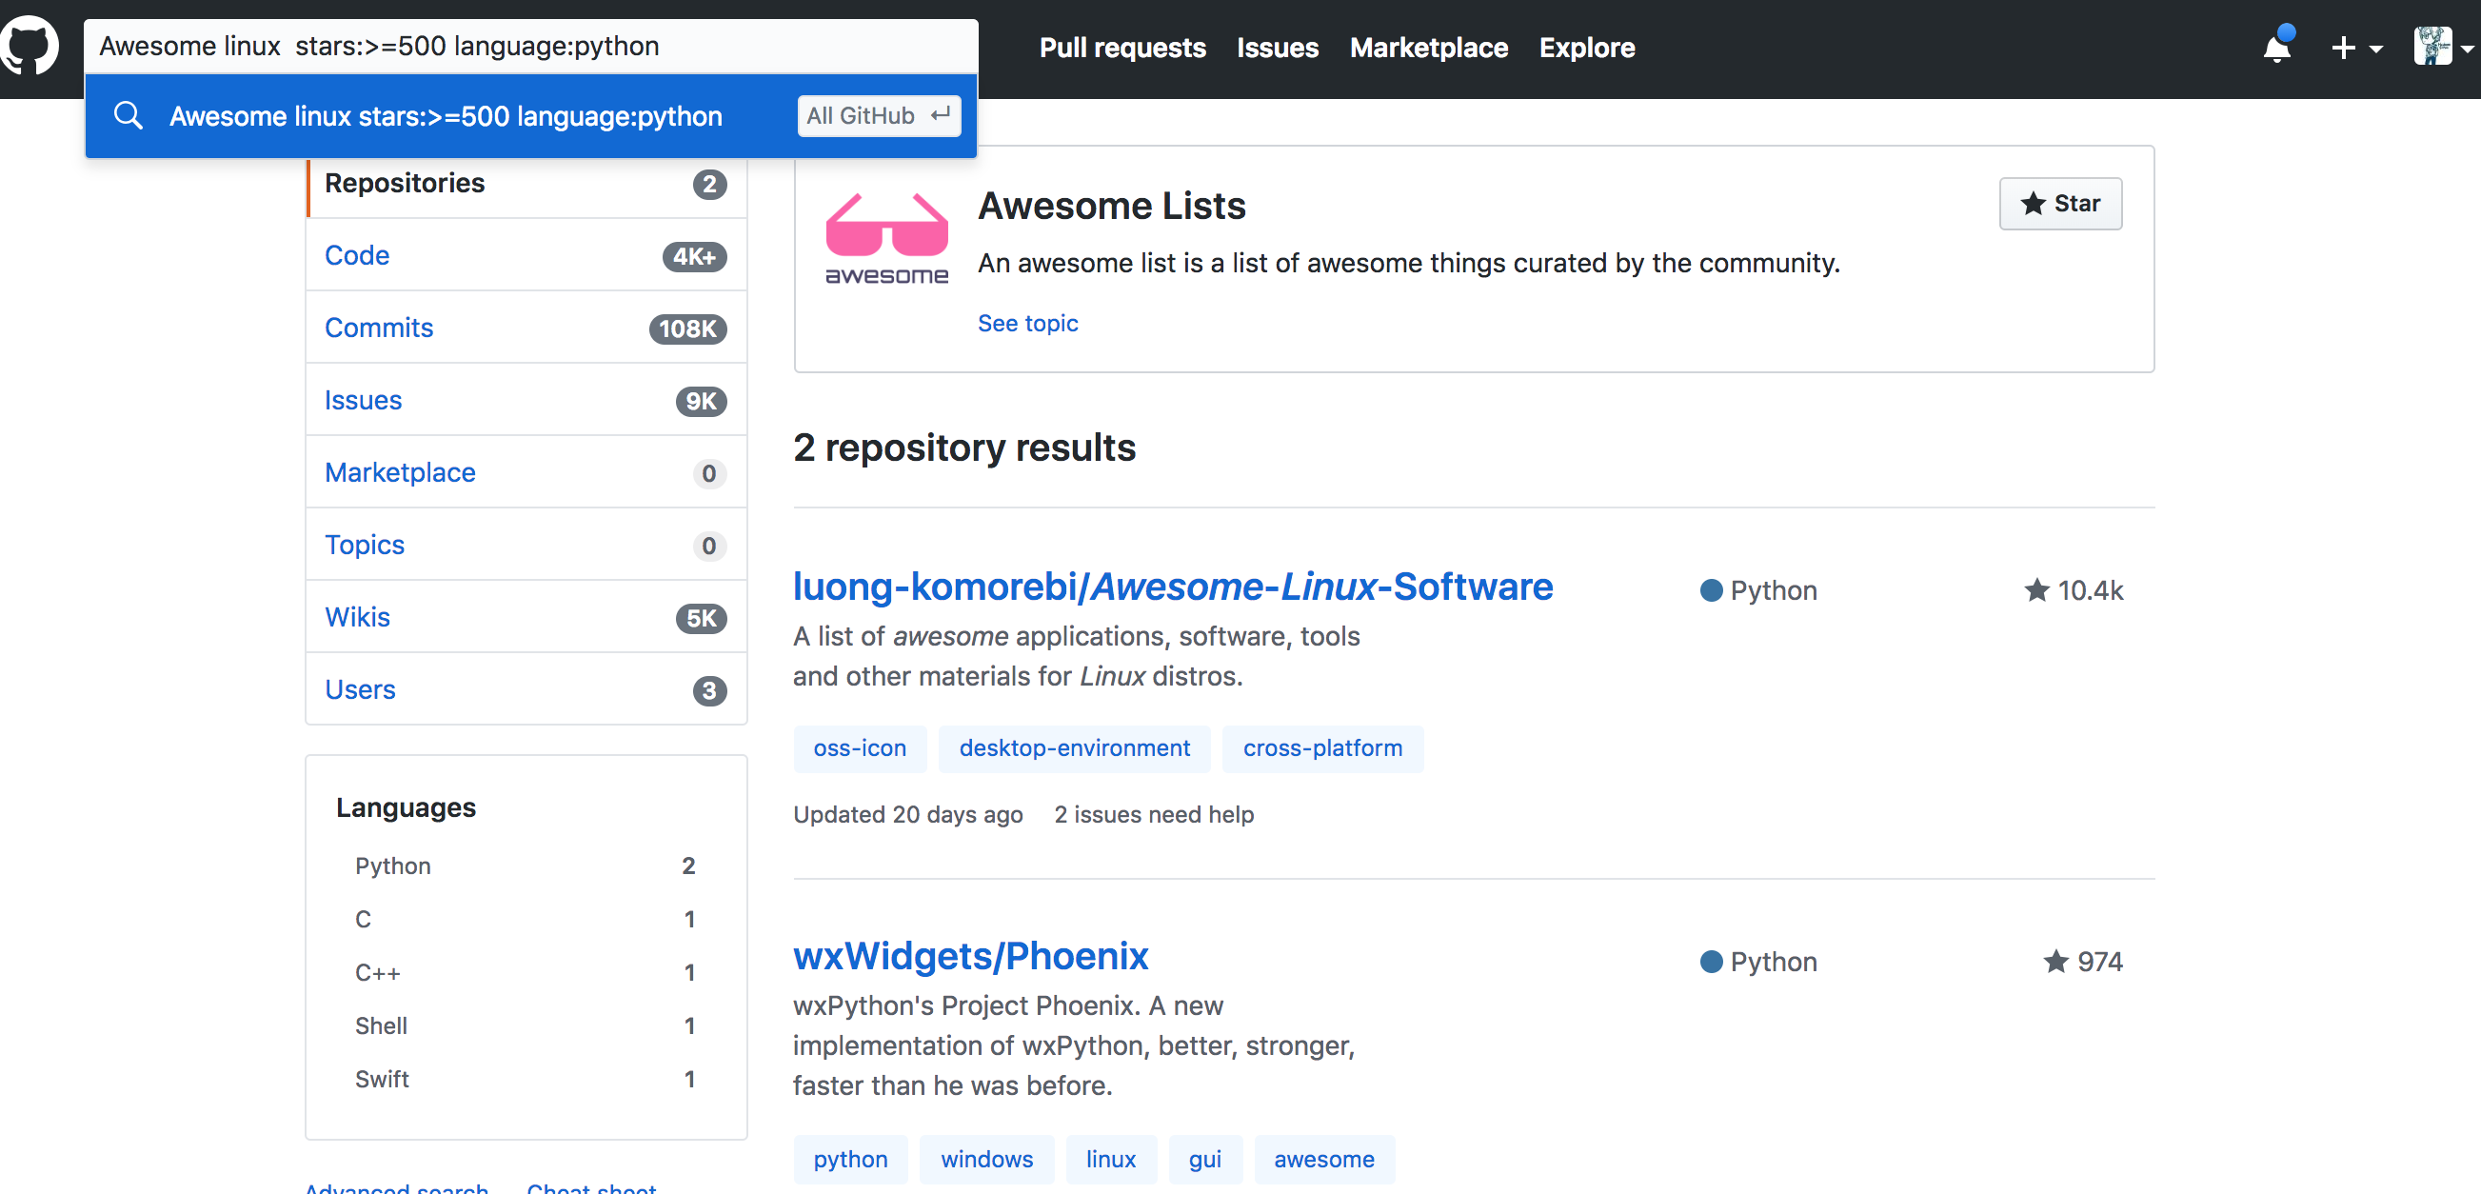Image resolution: width=2481 pixels, height=1194 pixels.
Task: Click the GitHub Octocat logo
Action: 29,46
